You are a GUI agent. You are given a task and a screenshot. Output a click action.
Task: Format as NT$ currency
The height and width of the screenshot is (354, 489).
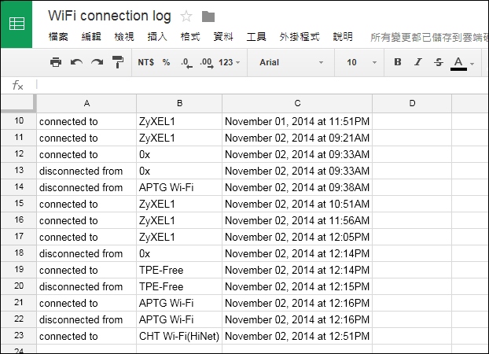point(146,62)
